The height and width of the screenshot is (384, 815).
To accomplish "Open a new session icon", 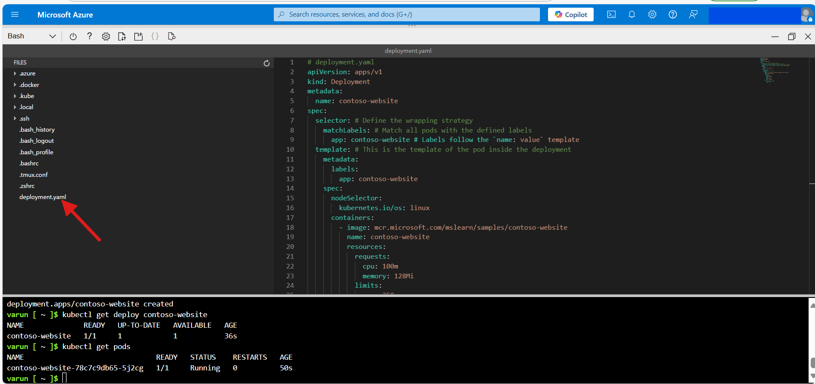I will (138, 36).
